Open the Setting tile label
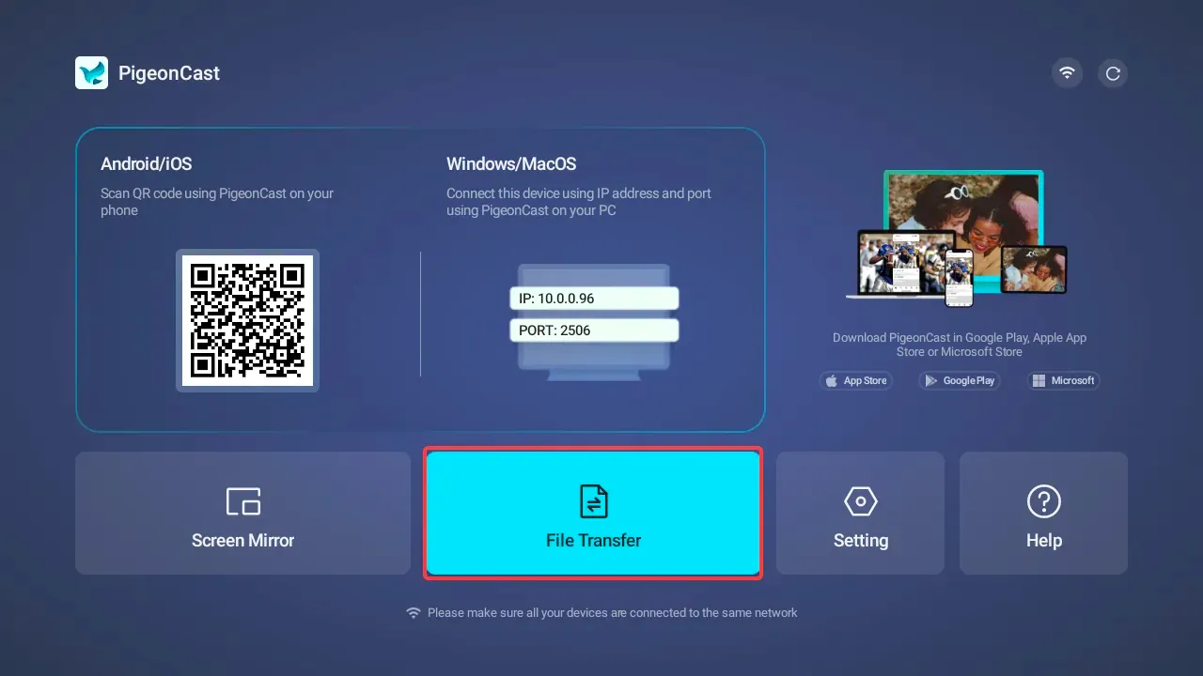This screenshot has width=1203, height=676. coord(861,541)
